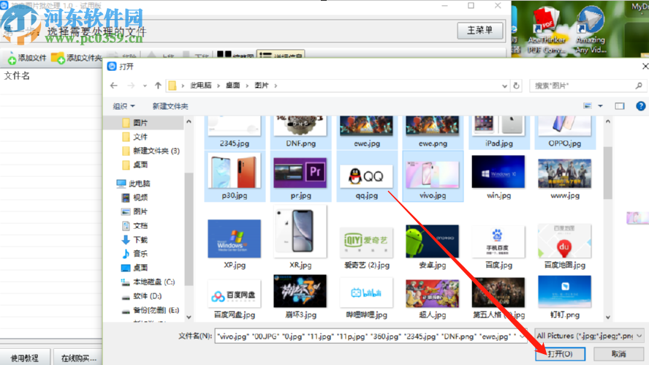Expand the address bar history dropdown
The width and height of the screenshot is (649, 365).
tap(504, 86)
